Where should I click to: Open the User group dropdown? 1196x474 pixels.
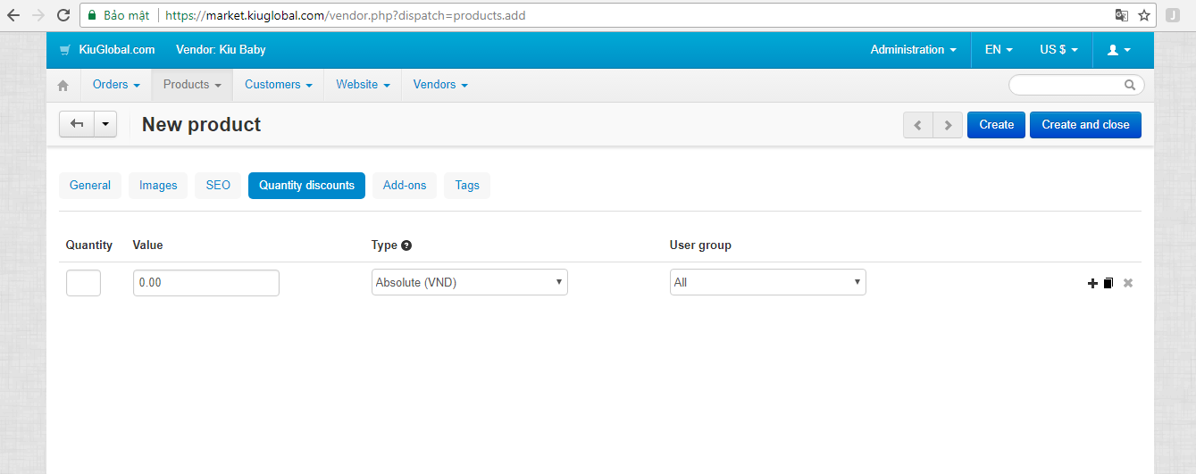[x=768, y=282]
